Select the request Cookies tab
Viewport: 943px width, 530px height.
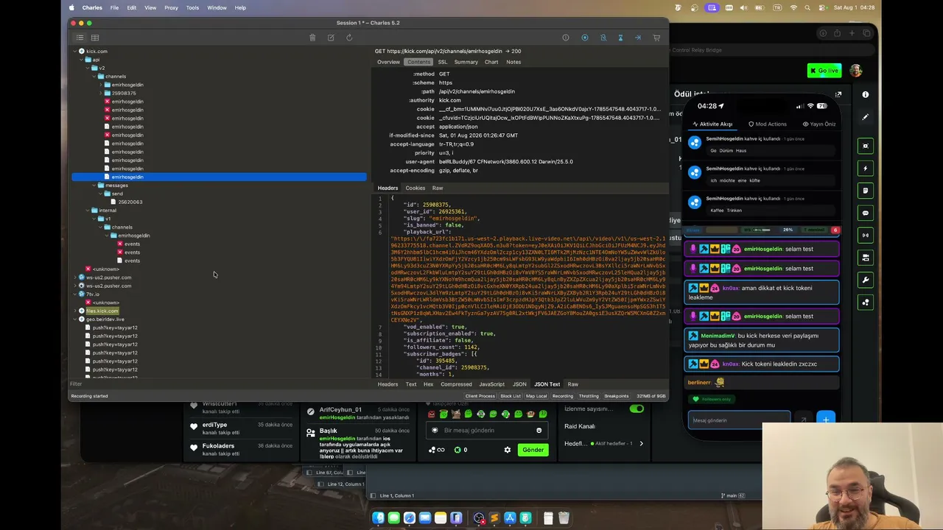(x=416, y=188)
